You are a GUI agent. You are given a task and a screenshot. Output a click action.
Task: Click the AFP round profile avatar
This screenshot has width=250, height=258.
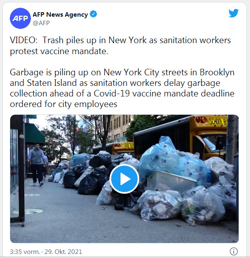tap(20, 18)
